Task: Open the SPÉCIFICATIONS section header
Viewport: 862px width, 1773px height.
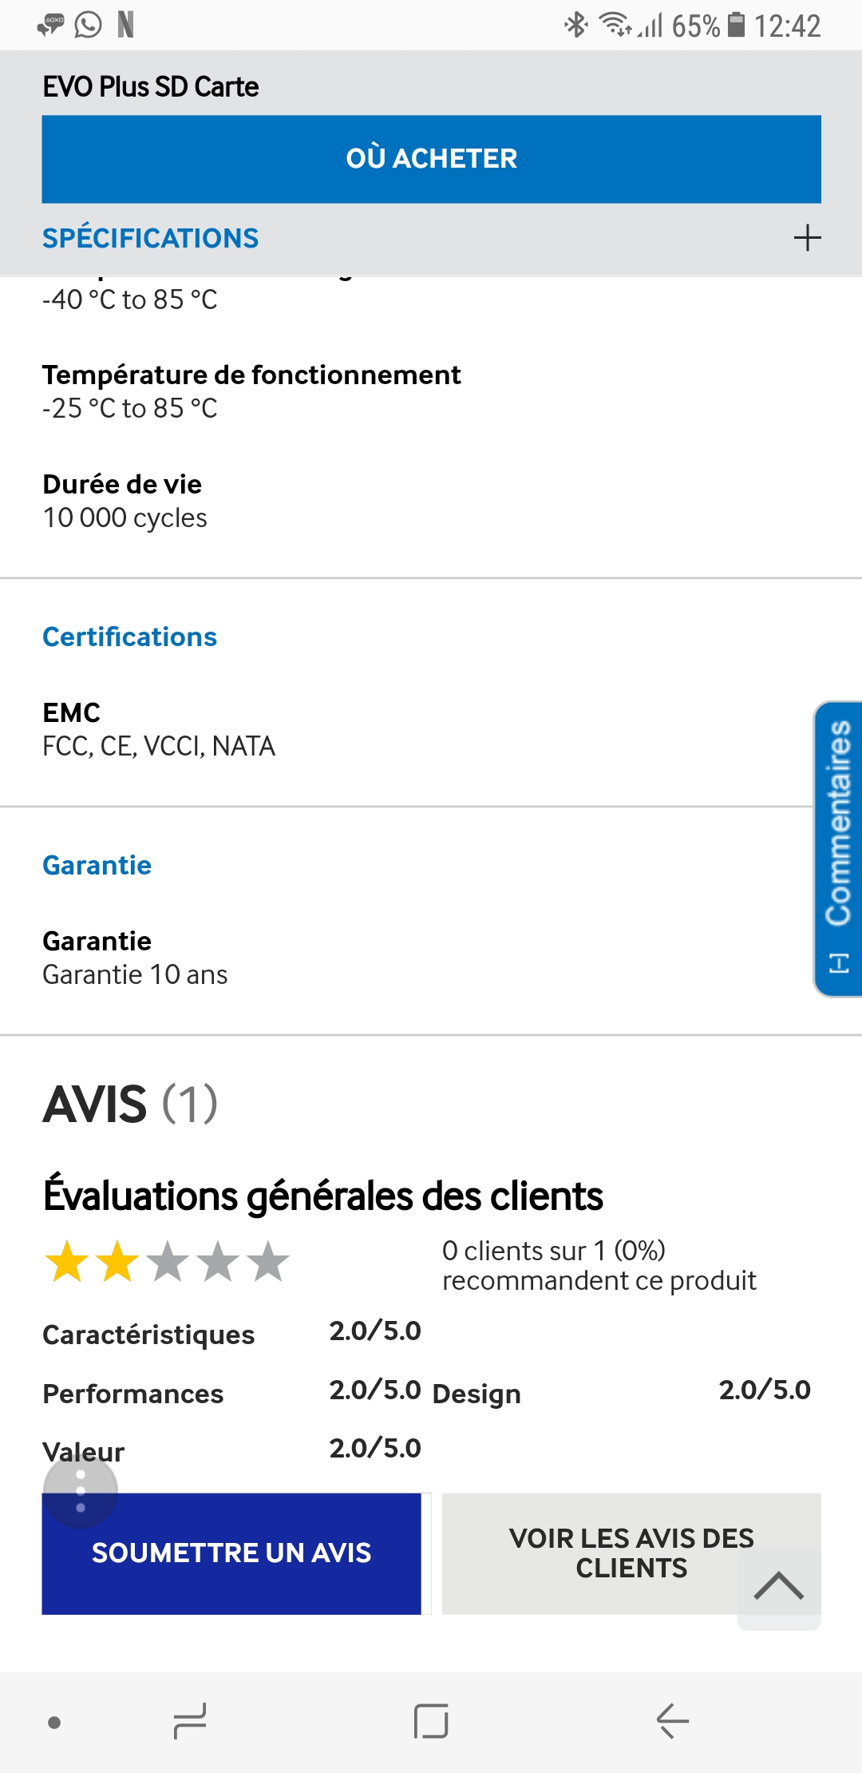Action: pos(150,238)
